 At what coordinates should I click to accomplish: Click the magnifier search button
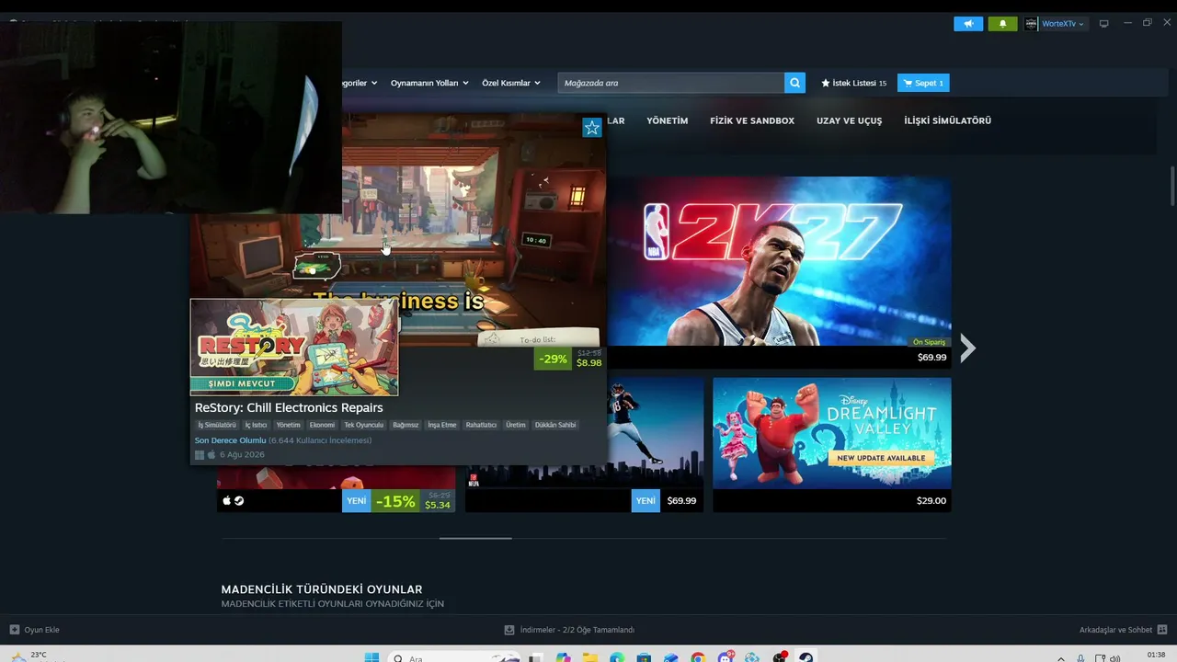794,83
